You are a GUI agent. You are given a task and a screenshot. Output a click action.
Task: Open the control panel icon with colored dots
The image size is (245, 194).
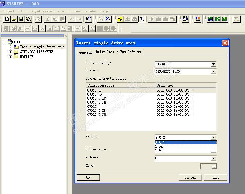198,19
